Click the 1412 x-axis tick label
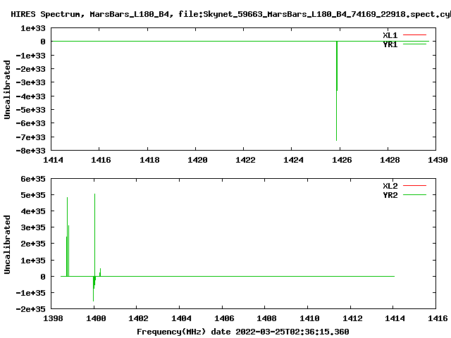Viewport: 451px width, 338px height. (x=352, y=318)
